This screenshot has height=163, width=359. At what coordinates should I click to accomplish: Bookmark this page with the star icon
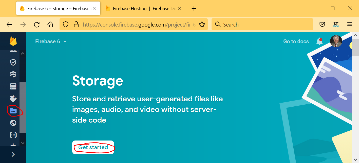click(202, 25)
